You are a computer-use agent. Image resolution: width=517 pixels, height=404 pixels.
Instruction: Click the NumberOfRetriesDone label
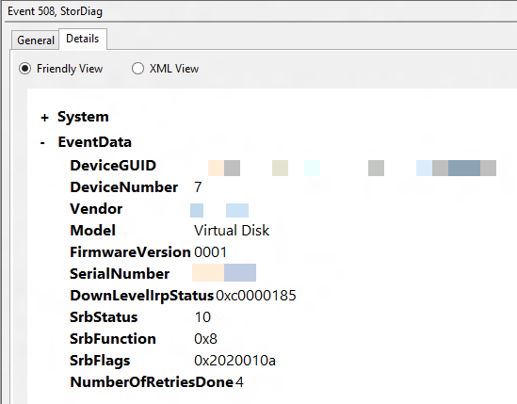[152, 382]
